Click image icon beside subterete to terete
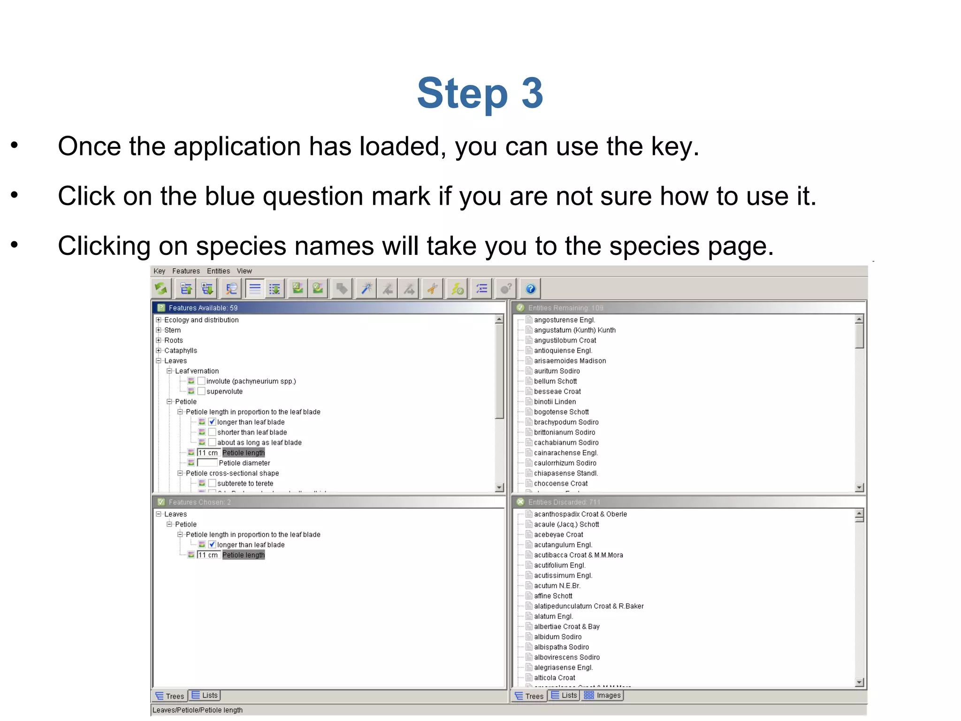The width and height of the screenshot is (961, 721). click(202, 483)
